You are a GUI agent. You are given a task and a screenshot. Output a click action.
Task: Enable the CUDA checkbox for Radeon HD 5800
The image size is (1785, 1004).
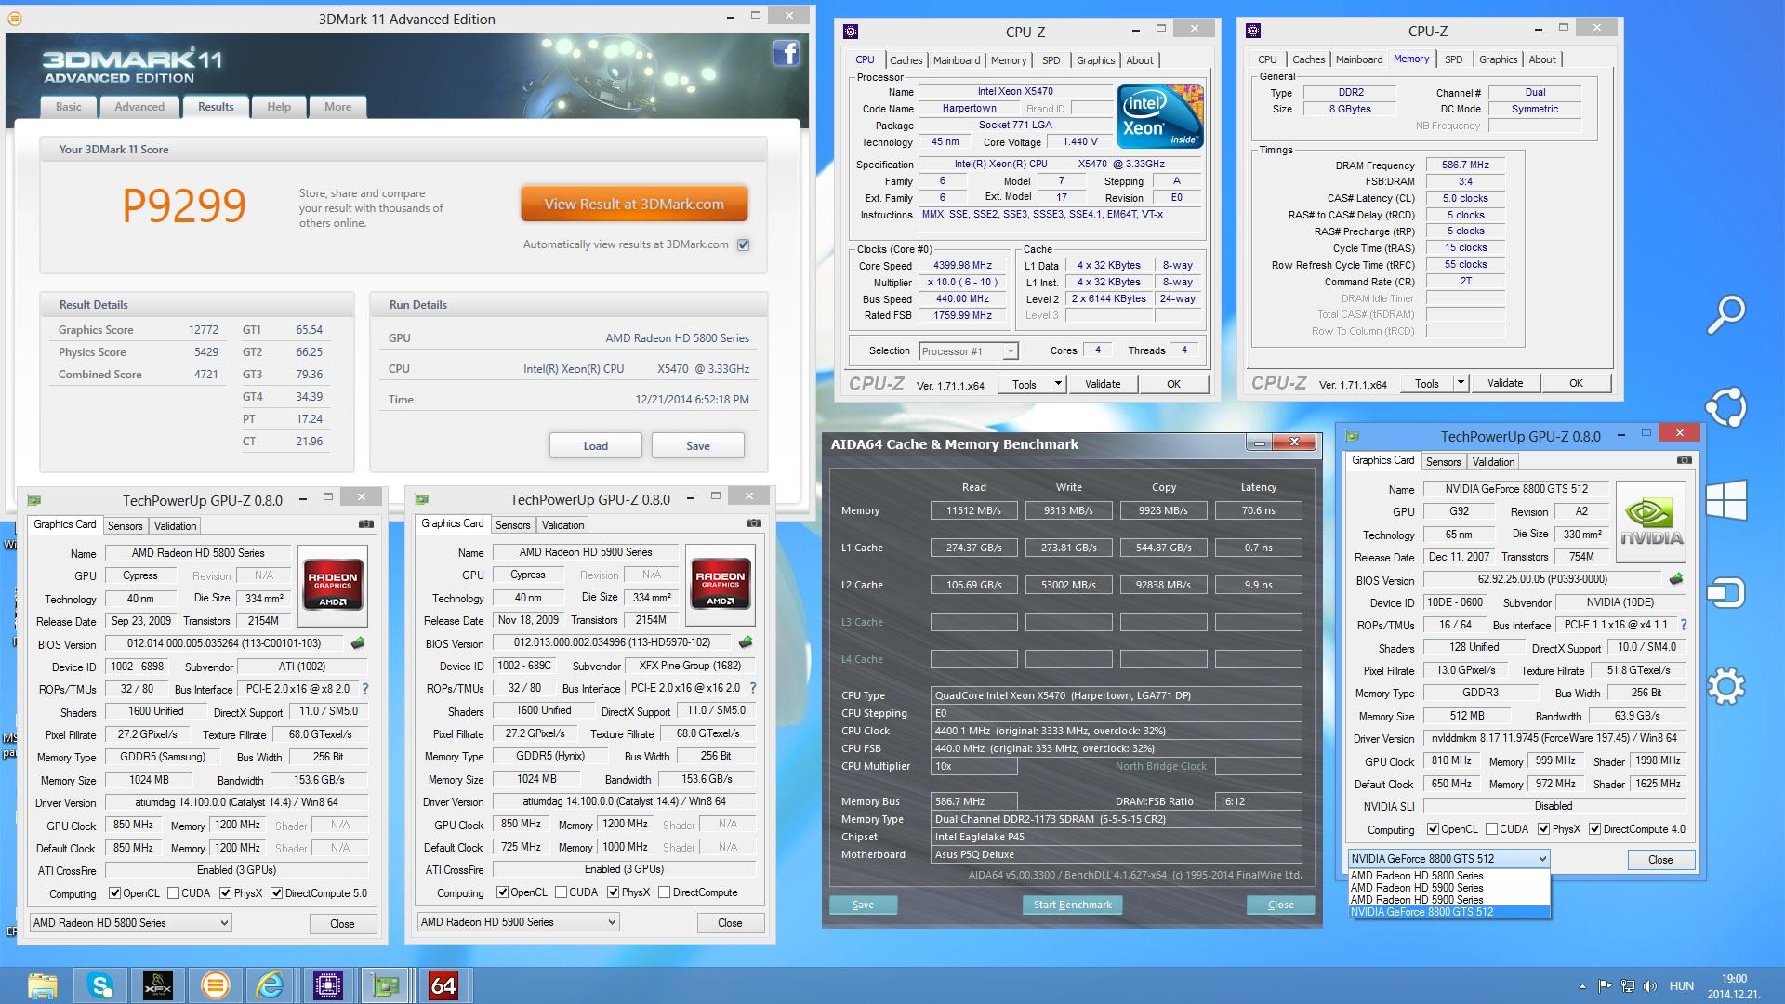pyautogui.click(x=174, y=893)
